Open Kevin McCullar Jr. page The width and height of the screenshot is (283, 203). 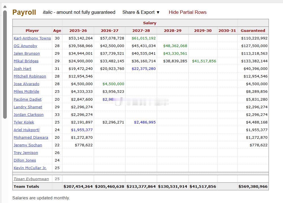(30, 168)
